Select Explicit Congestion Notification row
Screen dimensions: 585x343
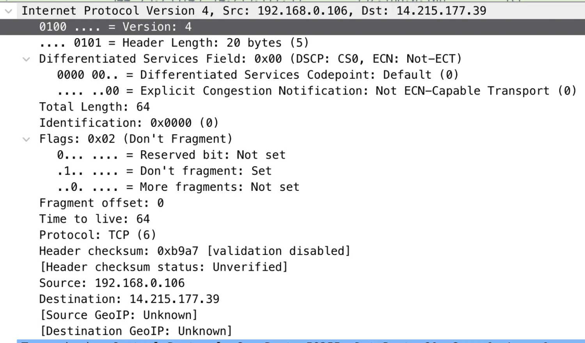click(x=292, y=91)
